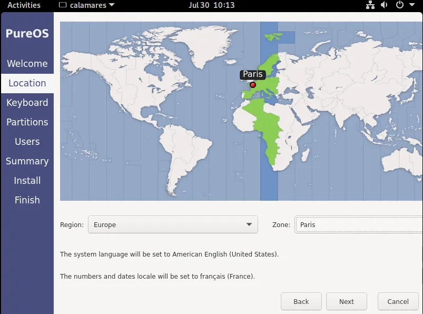Click the volume speaker icon
Image resolution: width=423 pixels, height=314 pixels.
[x=384, y=5]
